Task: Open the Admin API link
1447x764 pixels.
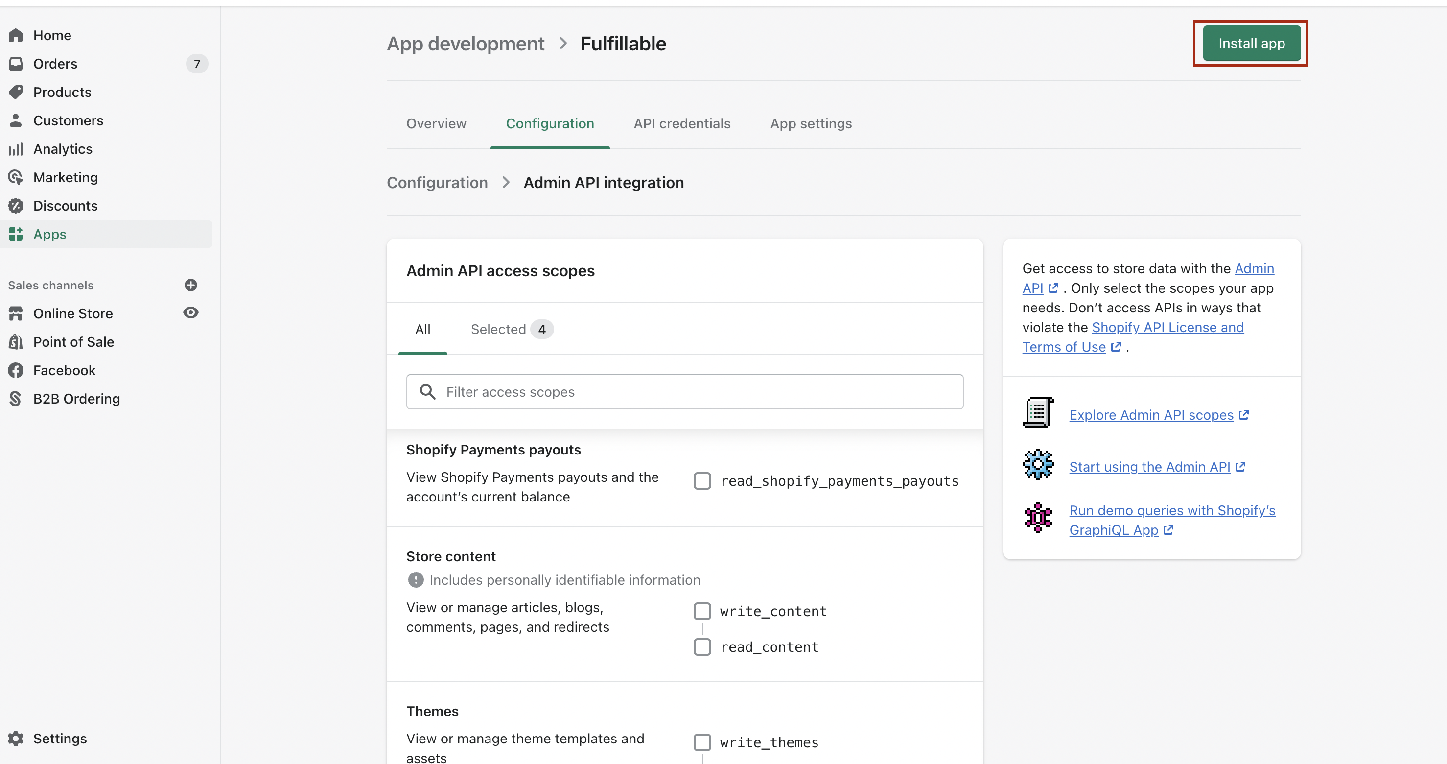Action: (x=1148, y=278)
